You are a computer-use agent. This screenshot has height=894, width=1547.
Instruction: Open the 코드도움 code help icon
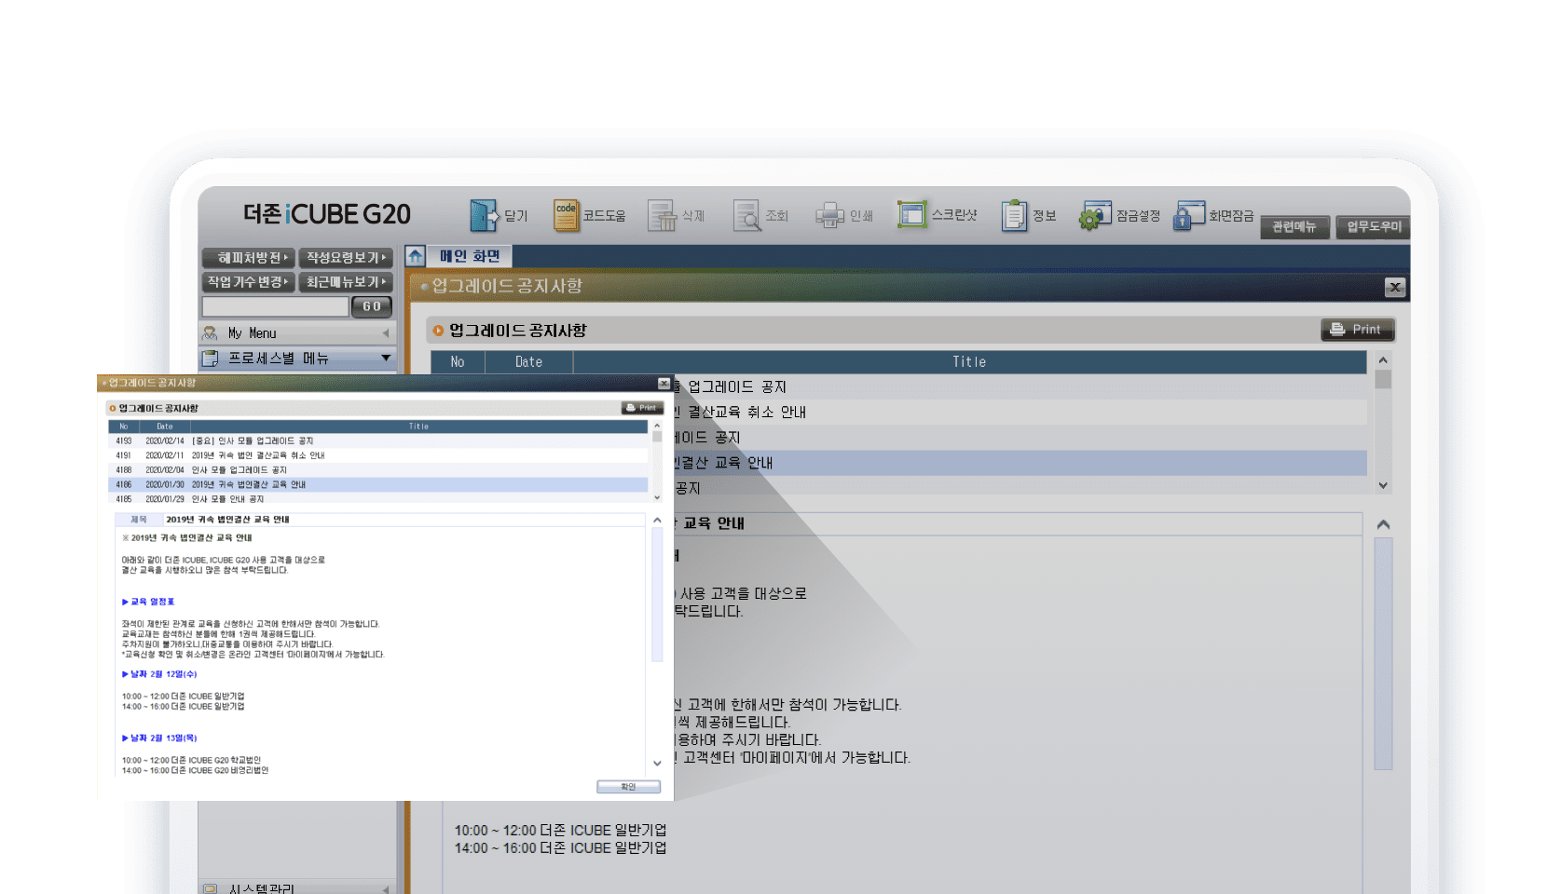[x=566, y=215]
